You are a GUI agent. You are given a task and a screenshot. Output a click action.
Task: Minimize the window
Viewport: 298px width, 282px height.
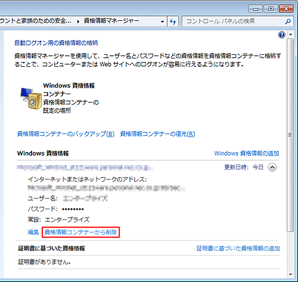click(x=256, y=9)
